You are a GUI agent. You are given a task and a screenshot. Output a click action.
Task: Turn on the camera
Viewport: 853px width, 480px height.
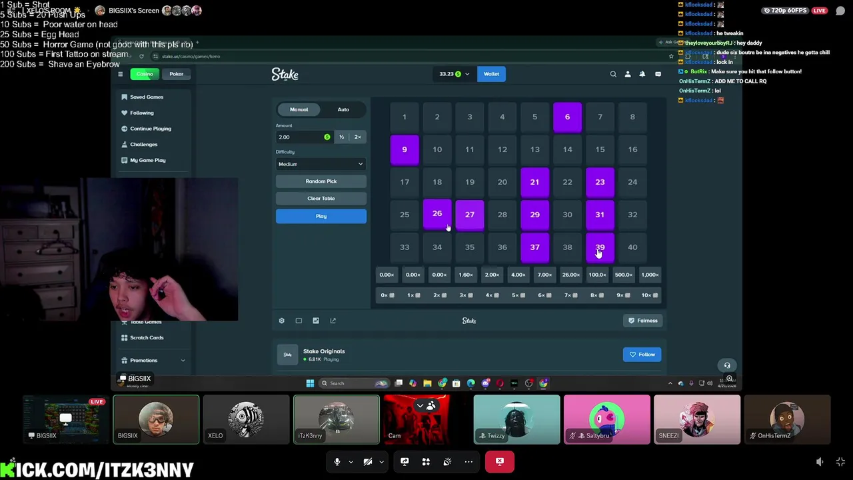368,461
